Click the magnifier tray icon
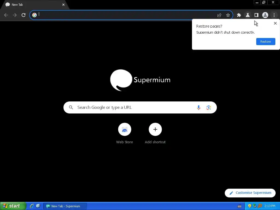280x210 pixels. tap(260, 206)
